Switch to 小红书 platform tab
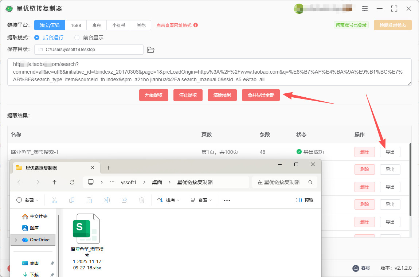This screenshot has height=277, width=419. tap(119, 25)
